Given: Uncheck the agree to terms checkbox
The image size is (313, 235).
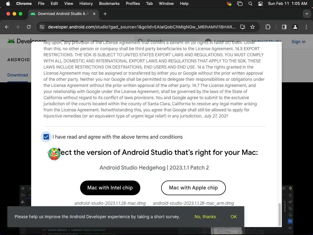Looking at the screenshot, I should pyautogui.click(x=46, y=137).
